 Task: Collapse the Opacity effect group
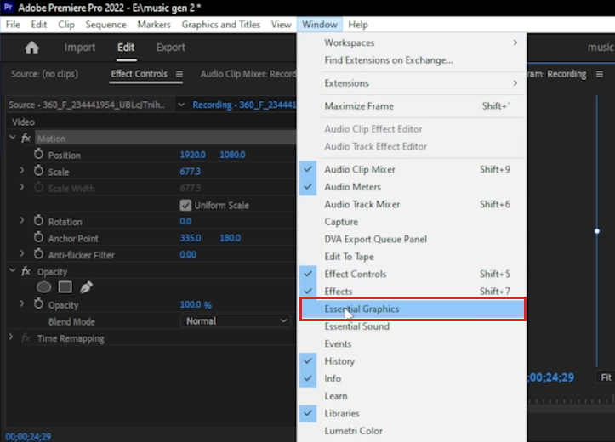(13, 271)
